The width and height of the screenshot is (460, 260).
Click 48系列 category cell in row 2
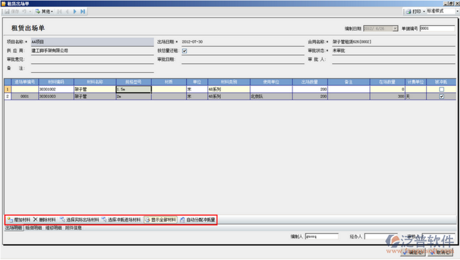coord(229,96)
